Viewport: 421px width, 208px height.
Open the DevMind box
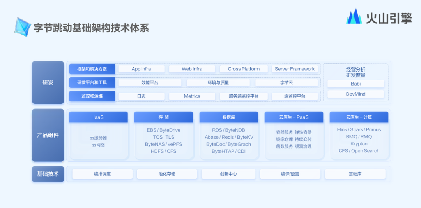coord(356,94)
